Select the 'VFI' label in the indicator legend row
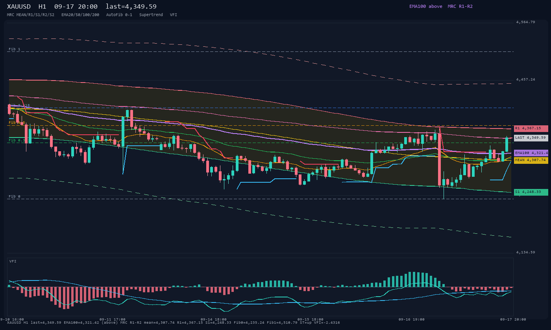This screenshot has width=551, height=330. [x=174, y=15]
